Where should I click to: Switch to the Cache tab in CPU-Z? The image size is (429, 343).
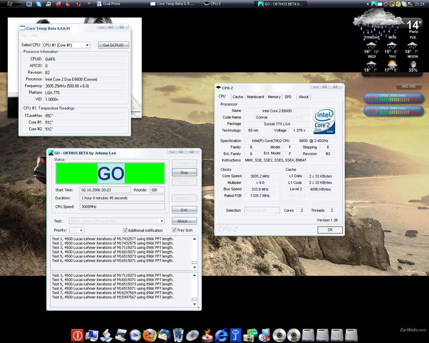[238, 97]
